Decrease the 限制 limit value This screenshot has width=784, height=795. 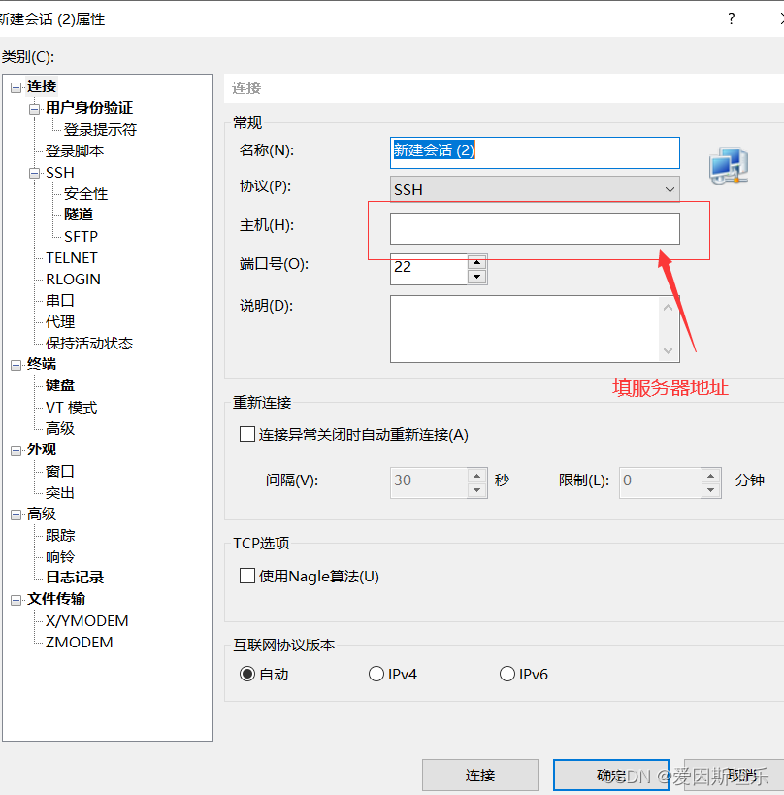711,490
